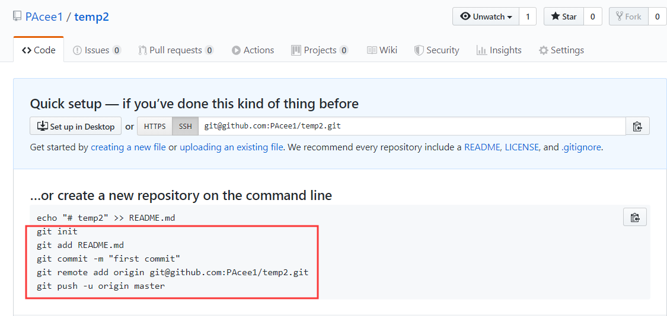
Task: Click the echo "# temp2" >> README.md line
Action: pos(106,218)
